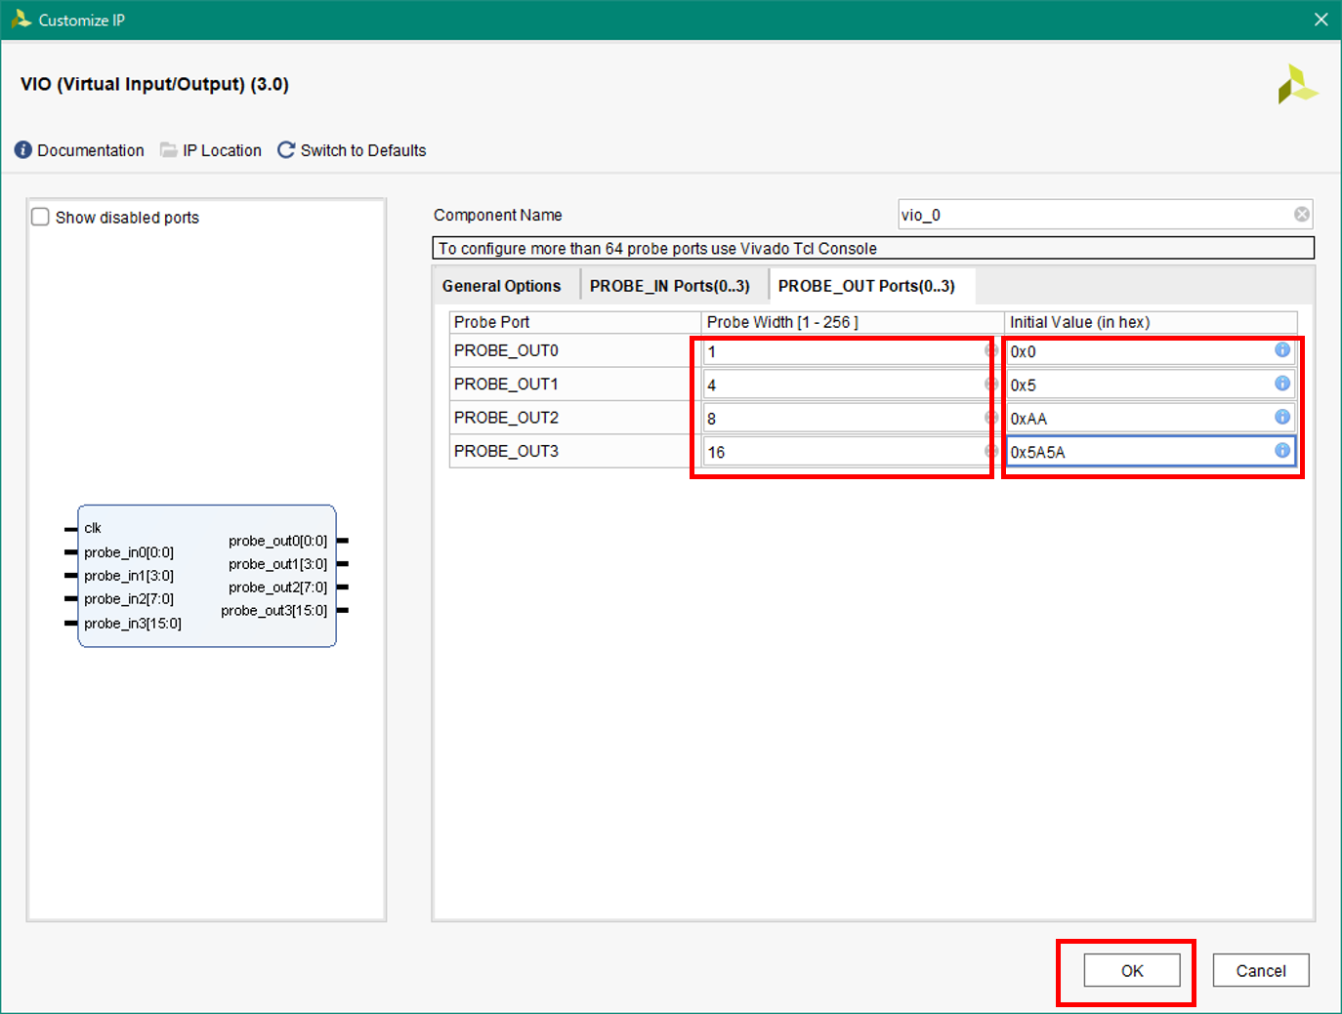Click probe_out2[7:0] port in diagram
This screenshot has height=1014, width=1342.
pos(278,588)
